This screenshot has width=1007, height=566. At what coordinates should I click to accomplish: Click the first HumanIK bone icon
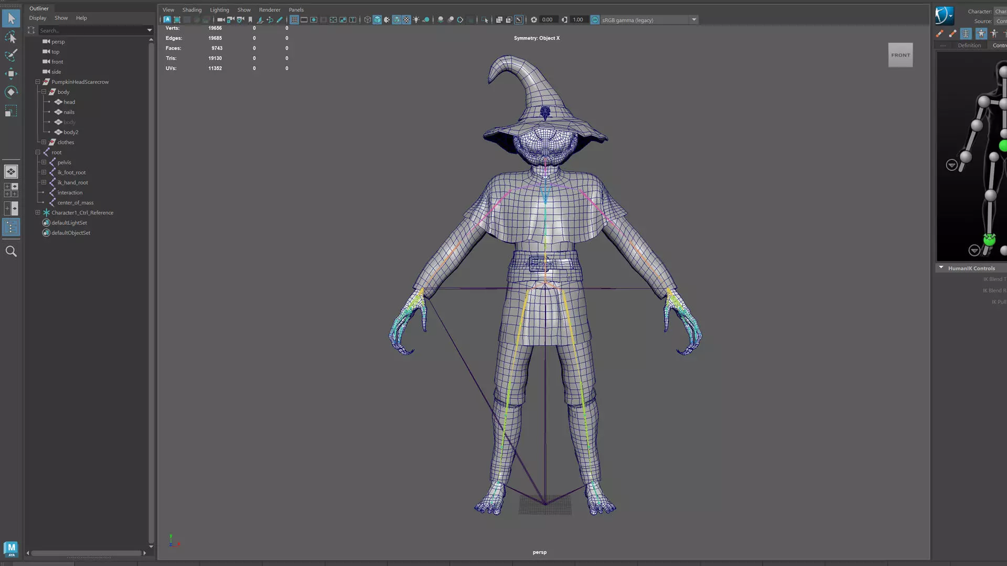pyautogui.click(x=940, y=34)
